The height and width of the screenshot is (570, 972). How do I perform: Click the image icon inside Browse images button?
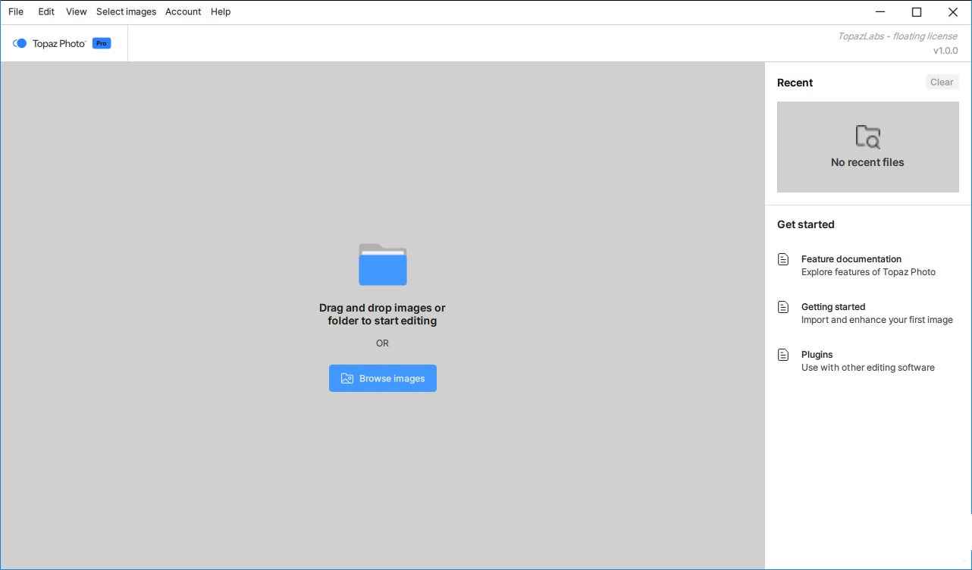pos(347,377)
